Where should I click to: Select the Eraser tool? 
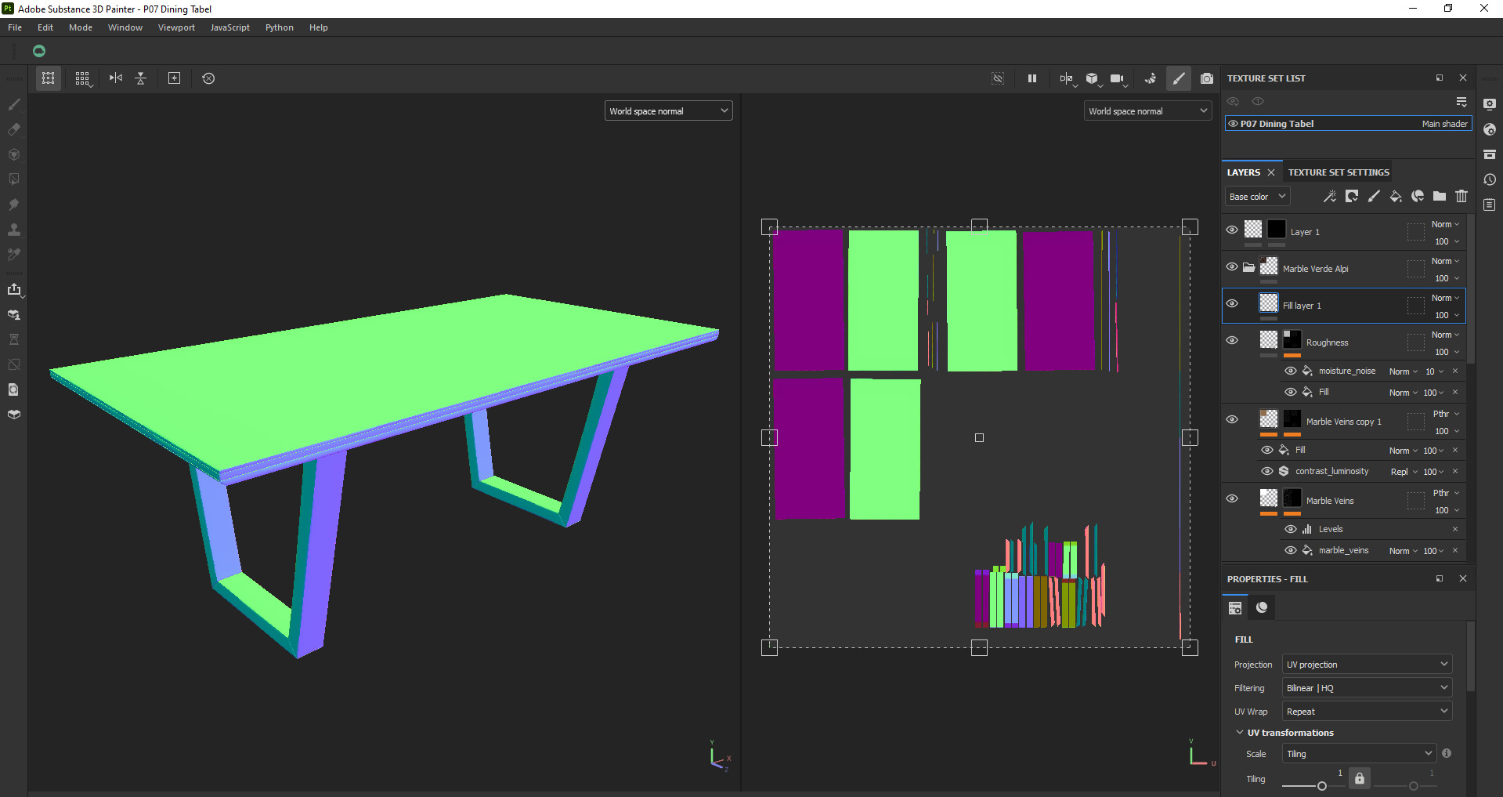pos(14,129)
